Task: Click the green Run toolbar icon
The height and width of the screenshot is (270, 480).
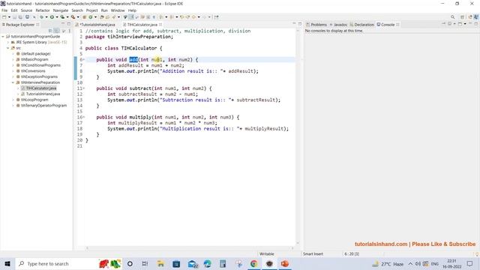Action: tap(52, 17)
